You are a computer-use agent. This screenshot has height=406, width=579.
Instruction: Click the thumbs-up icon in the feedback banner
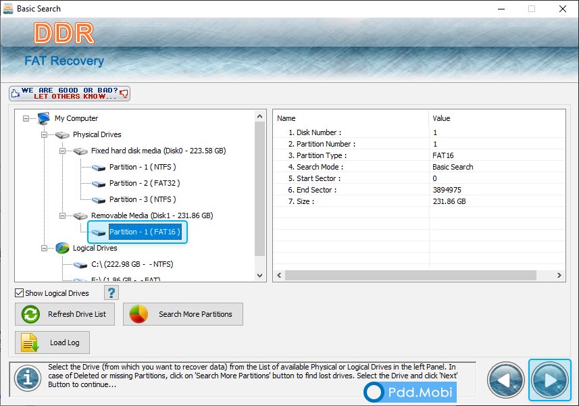click(x=15, y=93)
